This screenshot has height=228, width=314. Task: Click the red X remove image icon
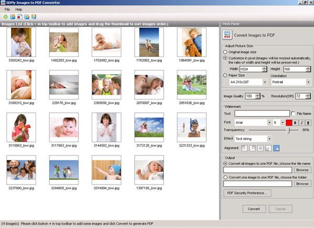coord(19,17)
